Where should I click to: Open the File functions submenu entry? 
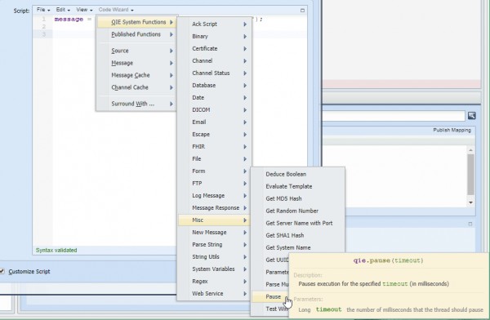pos(214,158)
